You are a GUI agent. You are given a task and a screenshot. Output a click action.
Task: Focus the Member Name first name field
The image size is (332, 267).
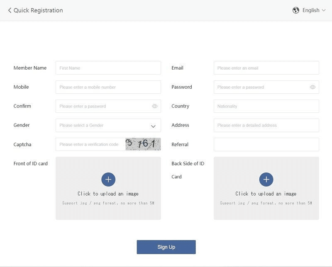tap(108, 68)
